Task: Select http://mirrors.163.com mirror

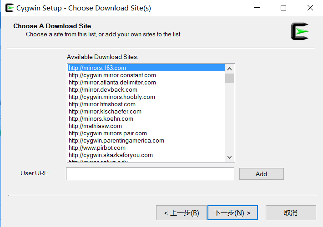Action: (x=146, y=68)
